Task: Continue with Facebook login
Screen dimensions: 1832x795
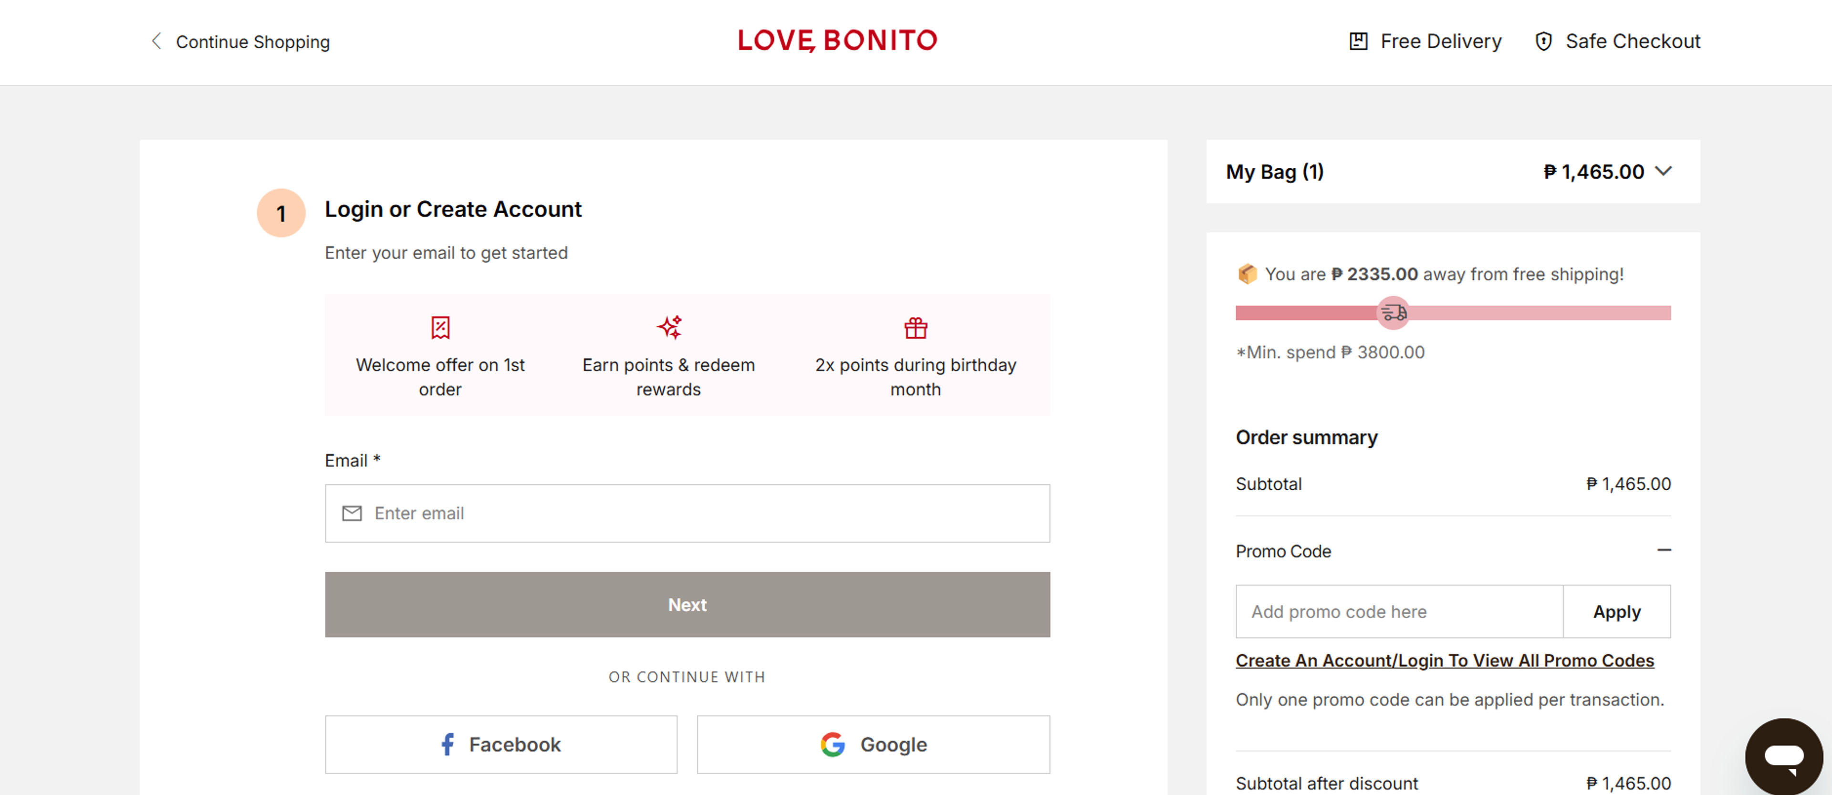Action: (500, 744)
